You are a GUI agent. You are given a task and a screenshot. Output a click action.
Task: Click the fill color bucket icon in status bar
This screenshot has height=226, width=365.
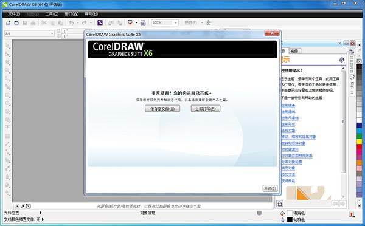[282, 213]
